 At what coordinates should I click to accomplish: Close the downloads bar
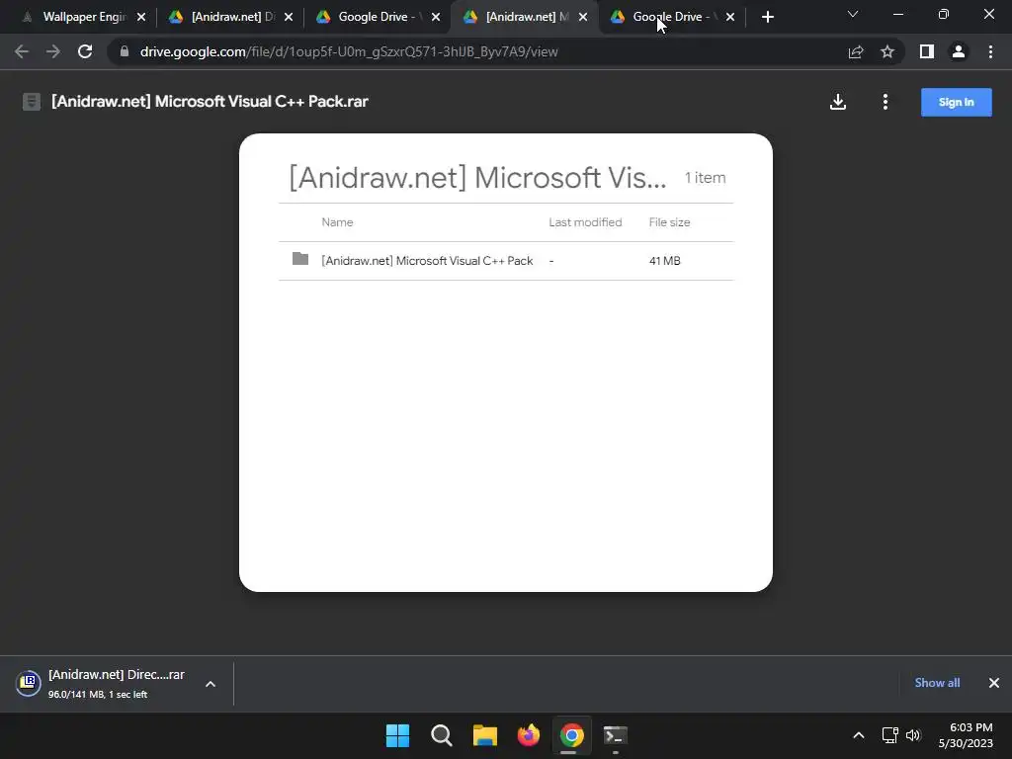tap(994, 683)
